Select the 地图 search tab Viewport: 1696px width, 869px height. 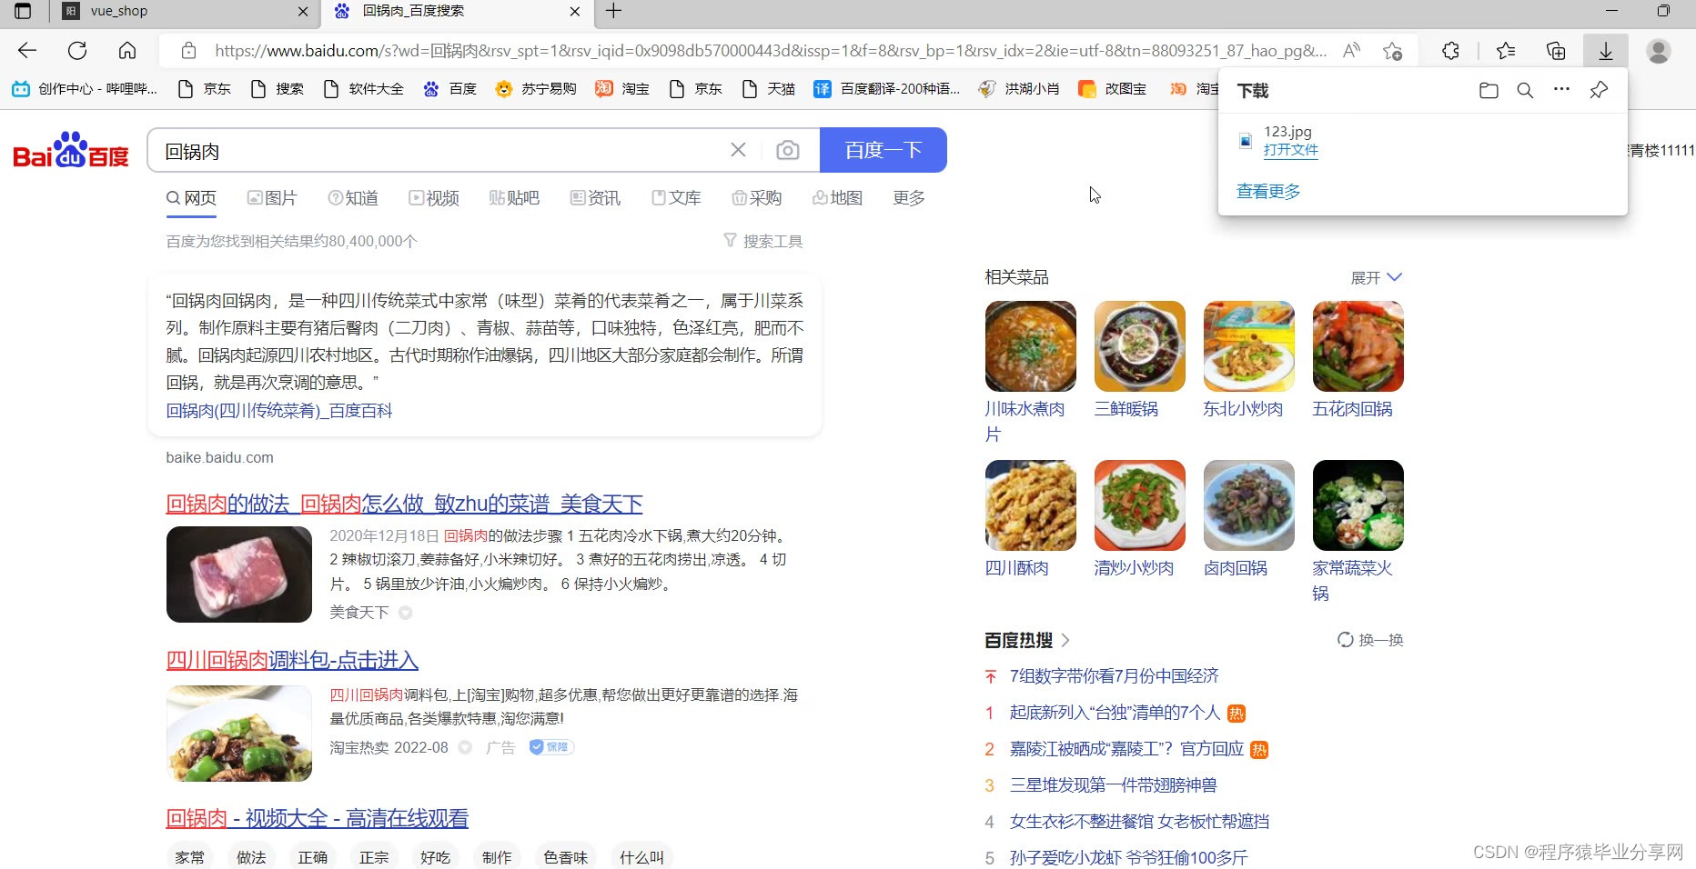(838, 198)
